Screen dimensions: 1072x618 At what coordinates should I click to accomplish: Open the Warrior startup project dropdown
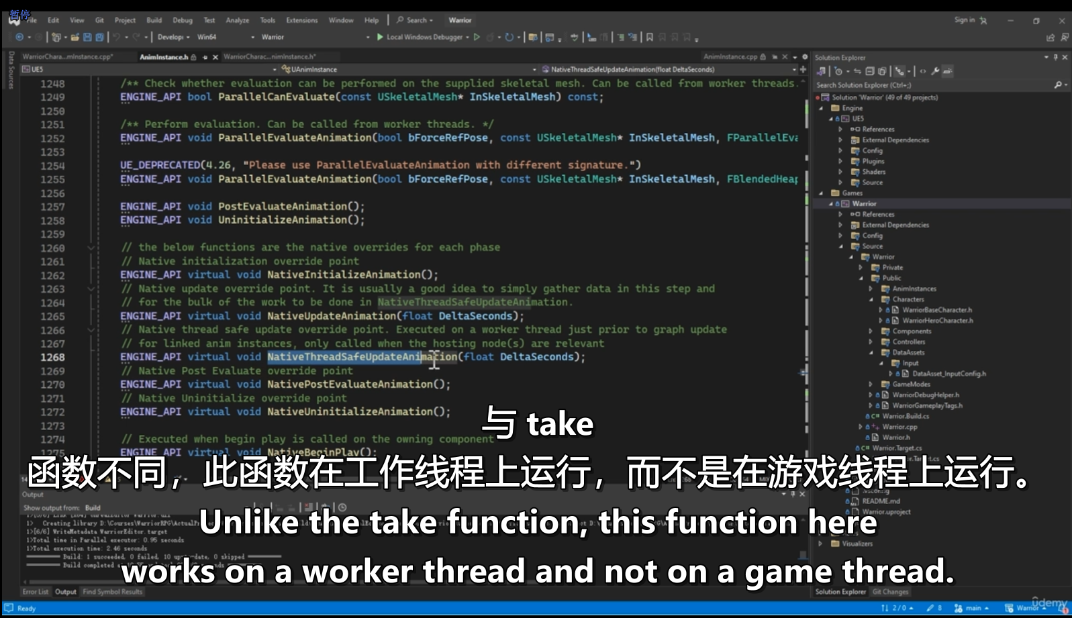315,37
